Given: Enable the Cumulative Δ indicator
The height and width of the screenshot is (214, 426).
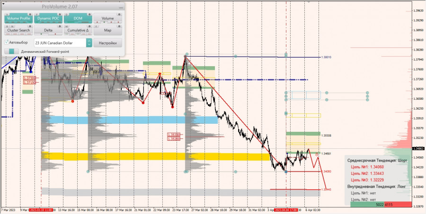Looking at the screenshot, I should [78, 30].
